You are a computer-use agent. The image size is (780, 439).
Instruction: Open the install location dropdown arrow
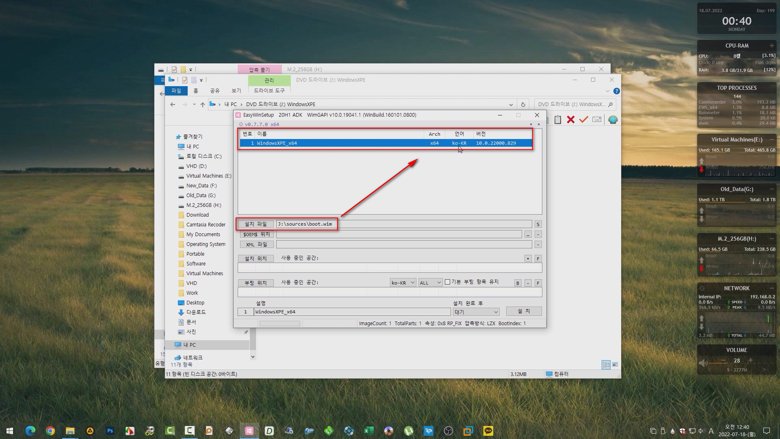tap(528, 259)
